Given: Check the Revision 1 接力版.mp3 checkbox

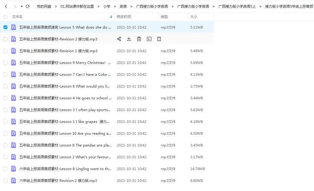Looking at the screenshot, I should [x=5, y=51].
